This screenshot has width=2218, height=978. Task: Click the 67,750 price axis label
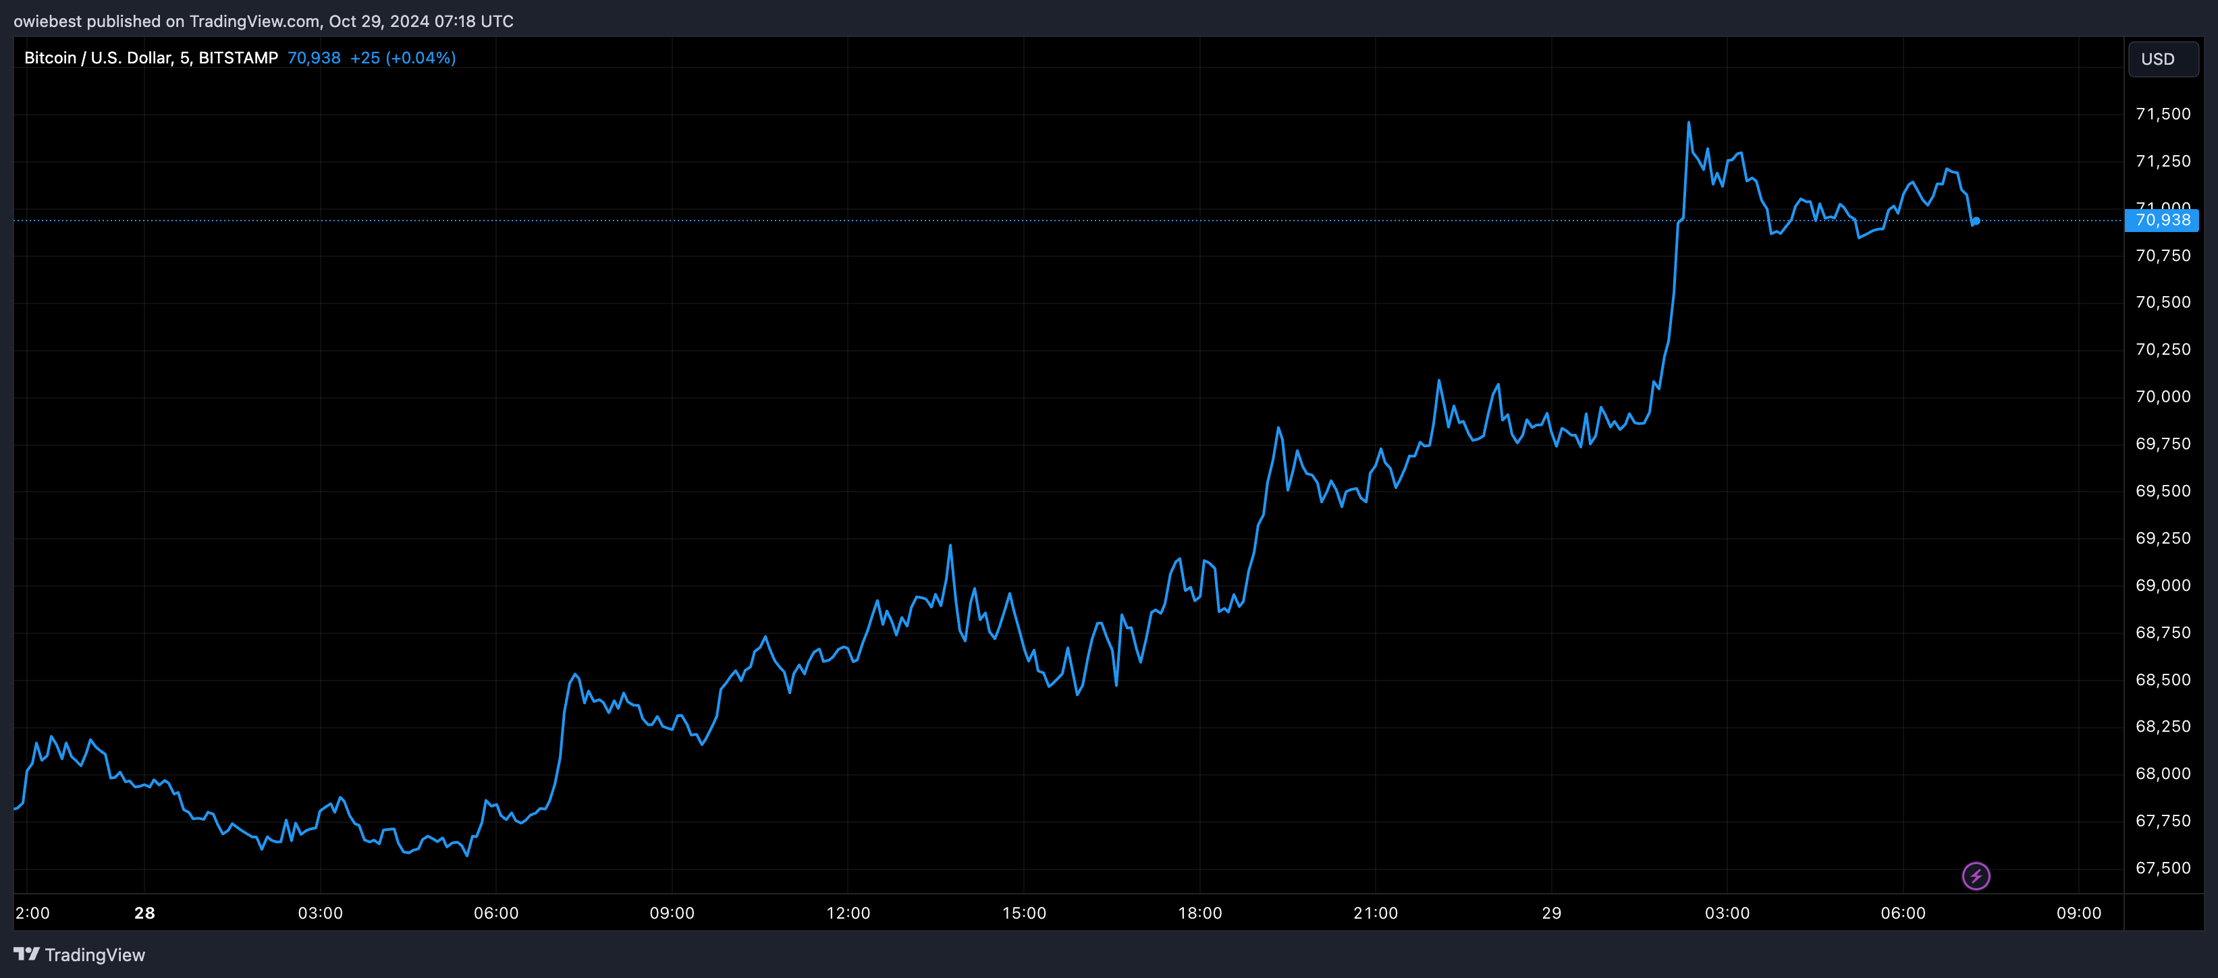[2163, 821]
